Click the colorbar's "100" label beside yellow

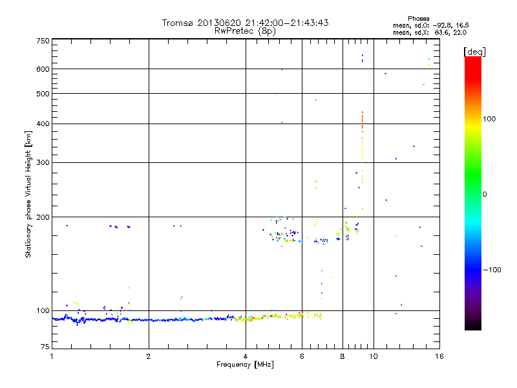click(489, 119)
